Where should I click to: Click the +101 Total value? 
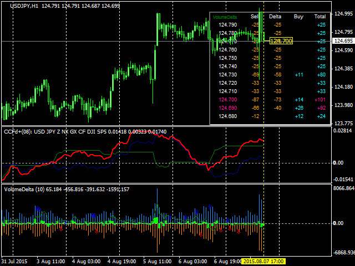320,100
